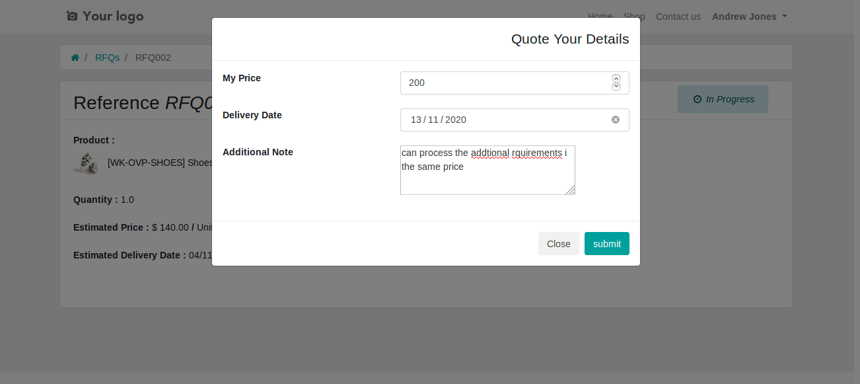Select the month part of Delivery Date
Image resolution: width=860 pixels, height=384 pixels.
433,120
